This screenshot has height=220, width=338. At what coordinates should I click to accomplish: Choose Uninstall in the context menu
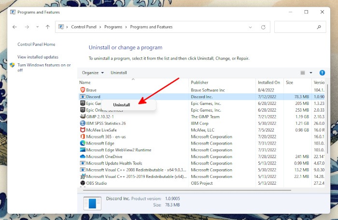(x=122, y=105)
